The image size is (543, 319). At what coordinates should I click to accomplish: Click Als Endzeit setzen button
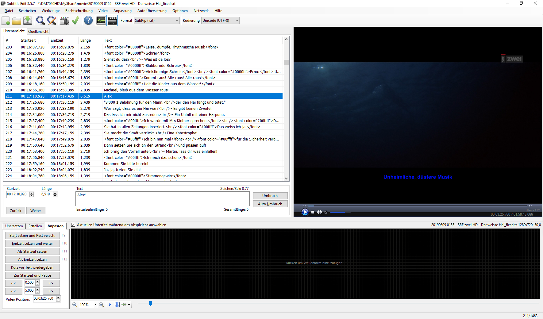[32, 259]
